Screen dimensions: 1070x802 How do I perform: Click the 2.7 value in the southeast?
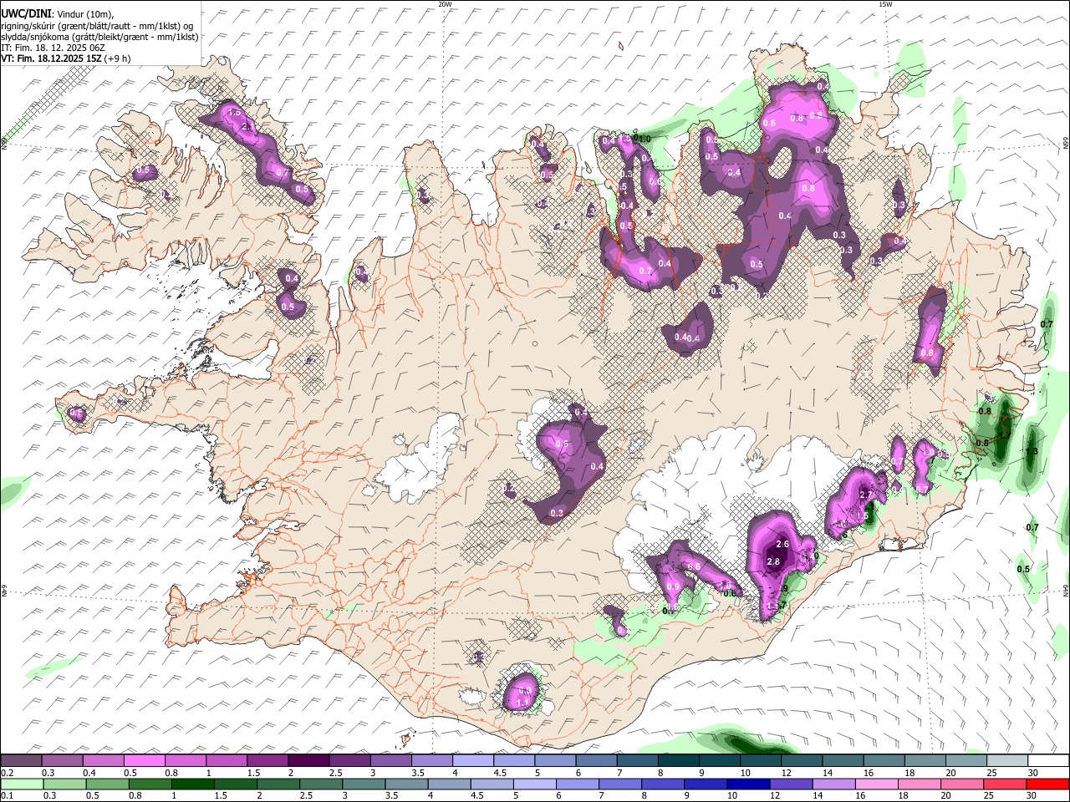866,495
